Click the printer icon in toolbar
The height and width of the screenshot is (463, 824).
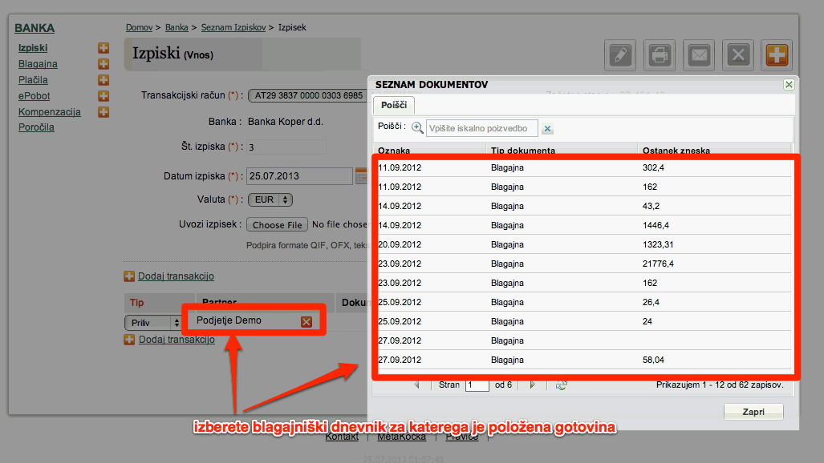click(660, 54)
